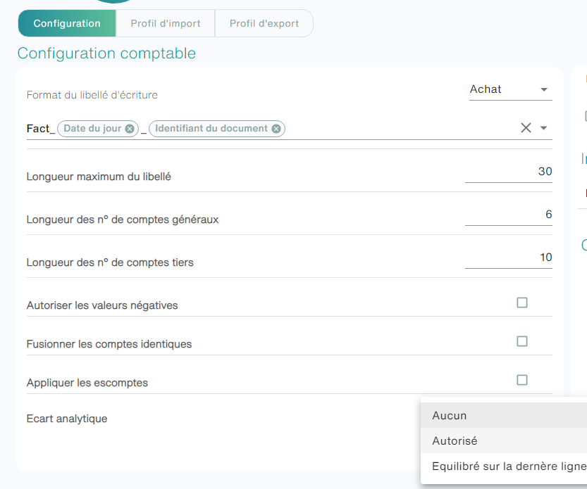Open the Achat journal type dropdown
Screen dimensions: 587x489
pyautogui.click(x=511, y=89)
